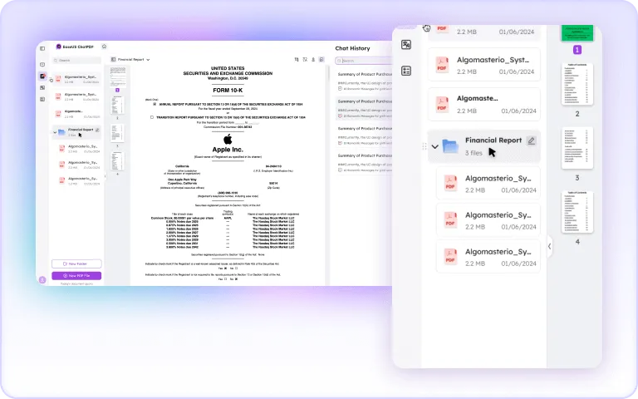638x399 pixels.
Task: Open the top file in main window sidebar
Action: (76, 79)
